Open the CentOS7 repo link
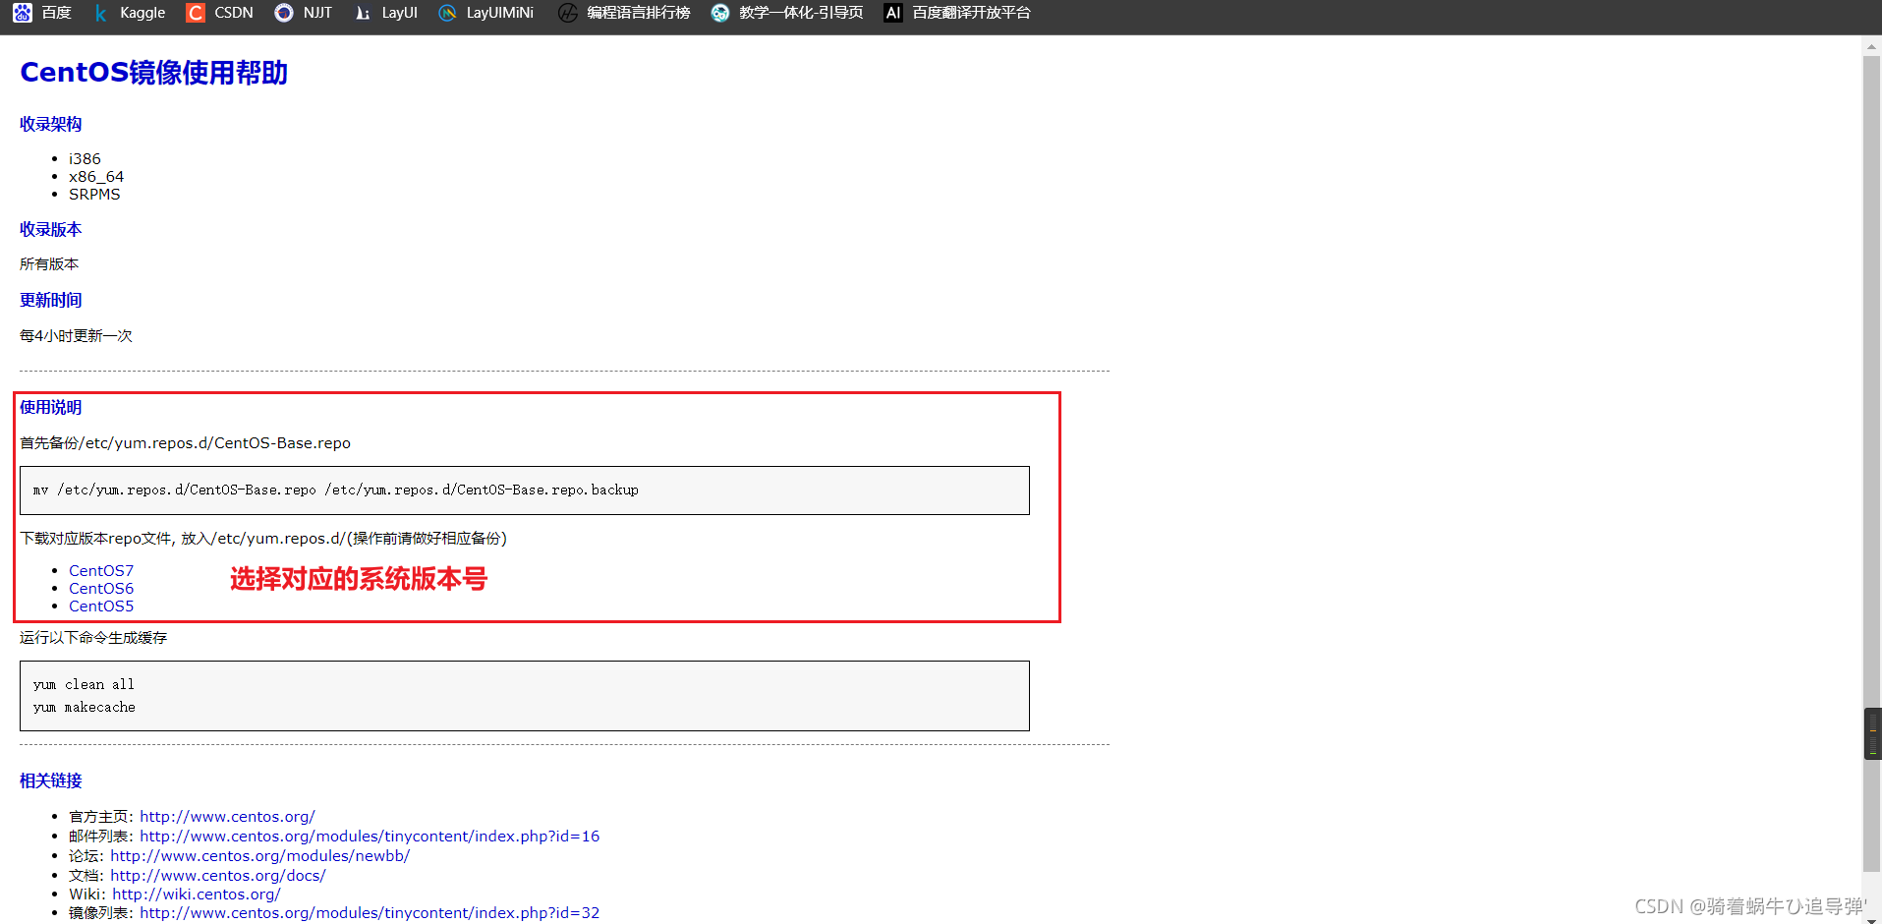Image resolution: width=1882 pixels, height=924 pixels. coord(101,570)
